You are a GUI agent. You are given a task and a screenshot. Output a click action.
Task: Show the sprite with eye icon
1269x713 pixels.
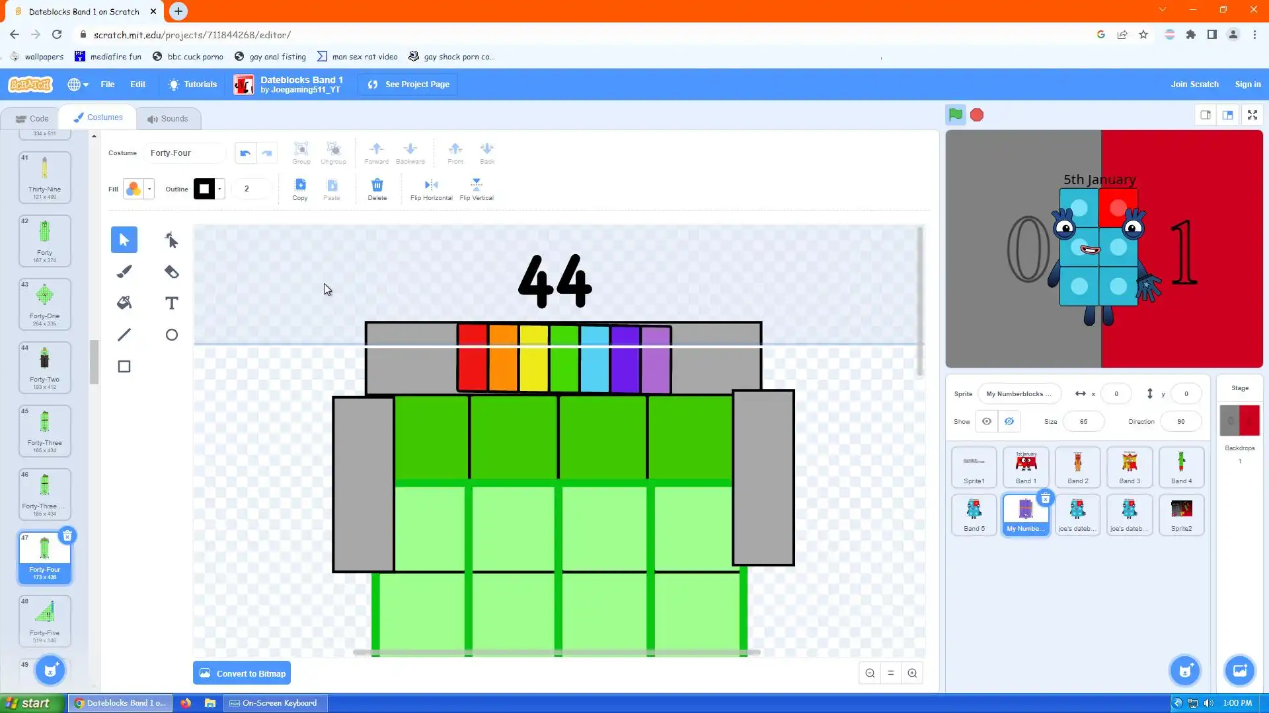click(x=986, y=421)
